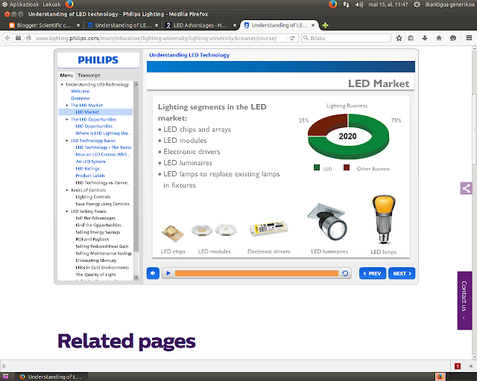
Task: Open Selling Maintenance Savings lesson
Action: coord(104,254)
